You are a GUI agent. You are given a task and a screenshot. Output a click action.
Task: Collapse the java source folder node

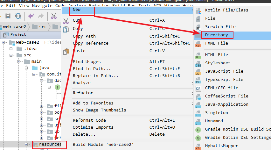(x=26, y=68)
